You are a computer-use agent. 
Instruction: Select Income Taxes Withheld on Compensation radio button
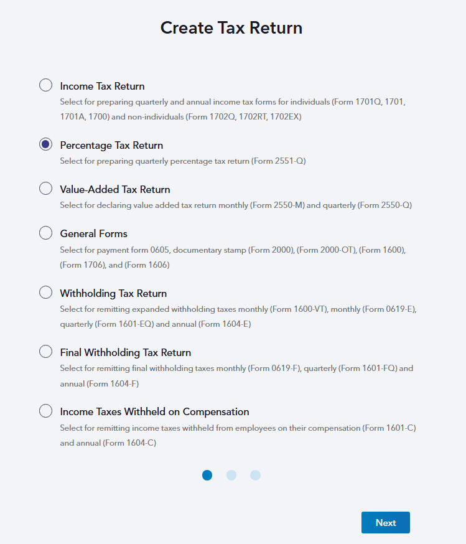coord(45,411)
